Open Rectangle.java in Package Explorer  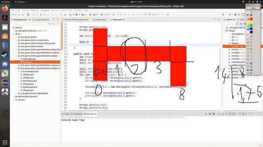[x=29, y=59]
